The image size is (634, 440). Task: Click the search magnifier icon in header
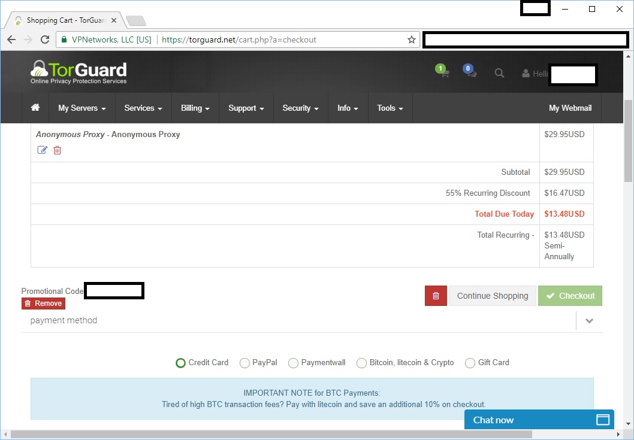[499, 73]
